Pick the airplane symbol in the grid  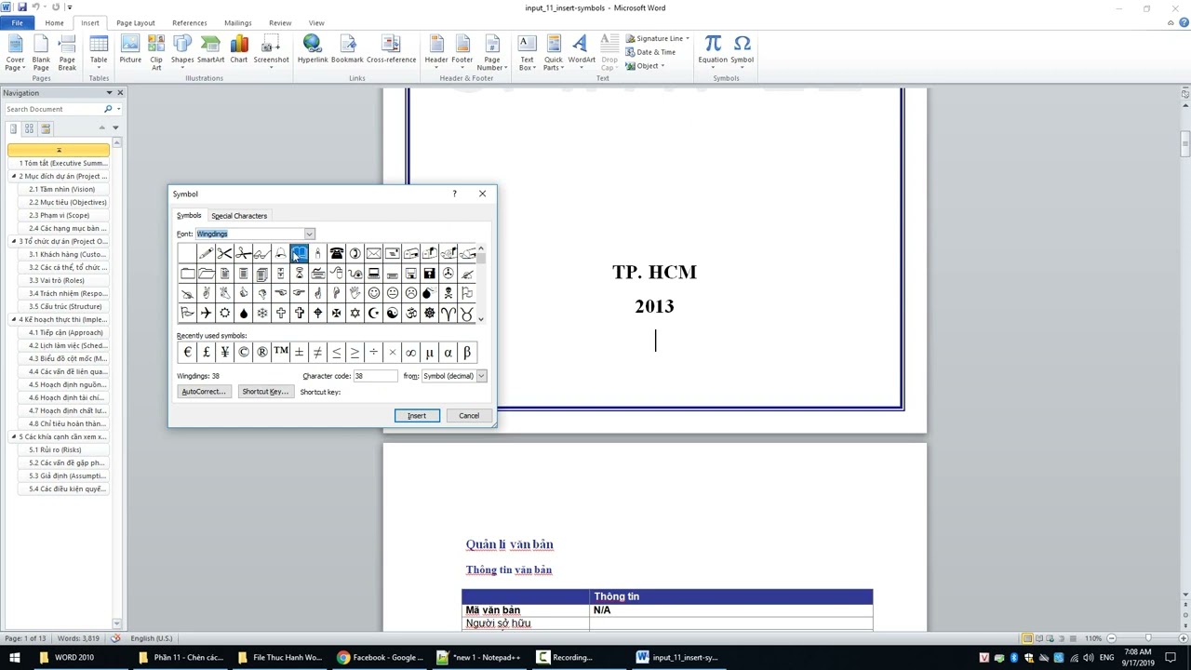pos(206,314)
